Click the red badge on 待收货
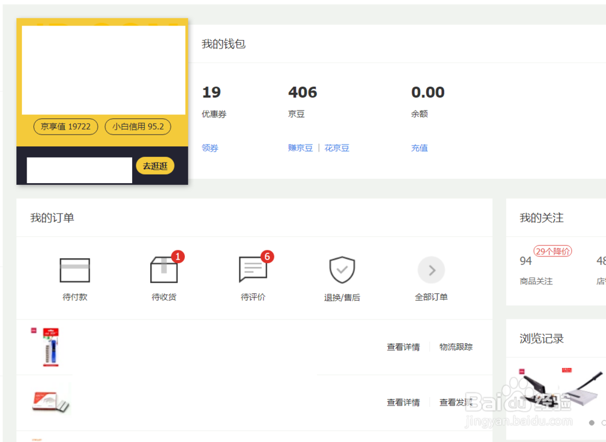 click(x=177, y=256)
